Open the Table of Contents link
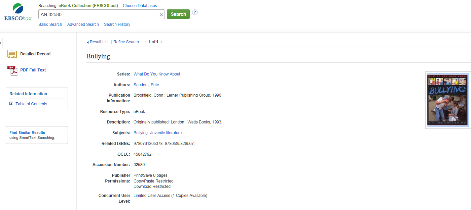This screenshot has width=471, height=210. (31, 104)
